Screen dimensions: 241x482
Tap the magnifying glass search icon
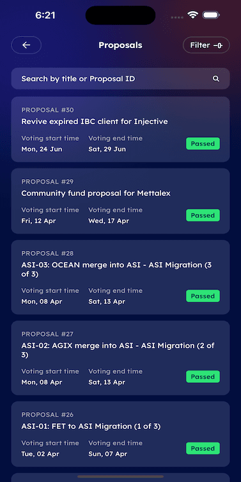(216, 79)
